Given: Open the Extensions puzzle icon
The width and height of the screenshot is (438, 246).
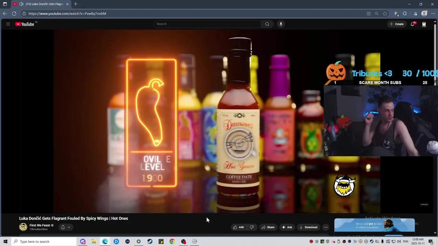Looking at the screenshot, I should coord(405,14).
